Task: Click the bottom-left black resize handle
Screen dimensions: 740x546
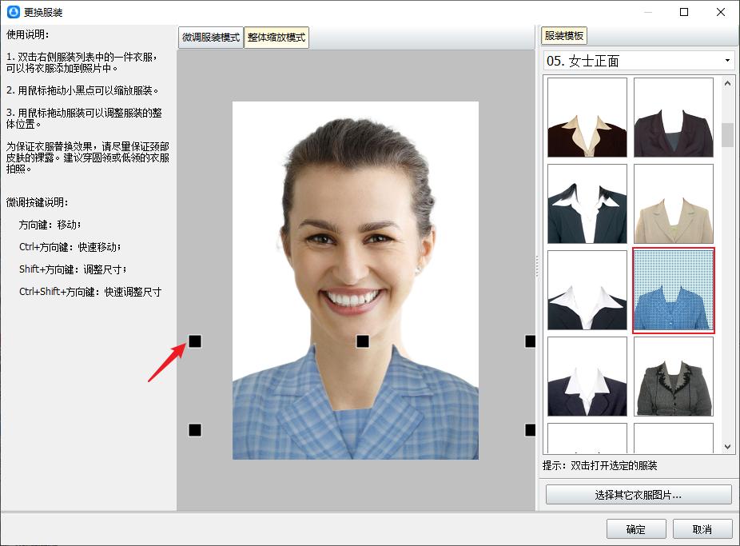Action: (x=194, y=431)
